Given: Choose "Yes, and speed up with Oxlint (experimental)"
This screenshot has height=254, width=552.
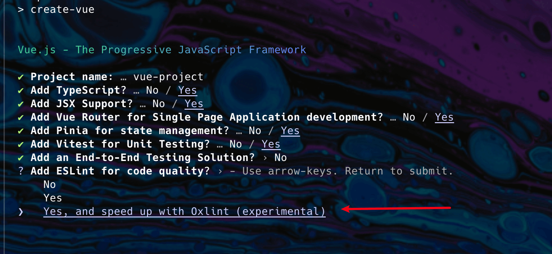Looking at the screenshot, I should (184, 211).
